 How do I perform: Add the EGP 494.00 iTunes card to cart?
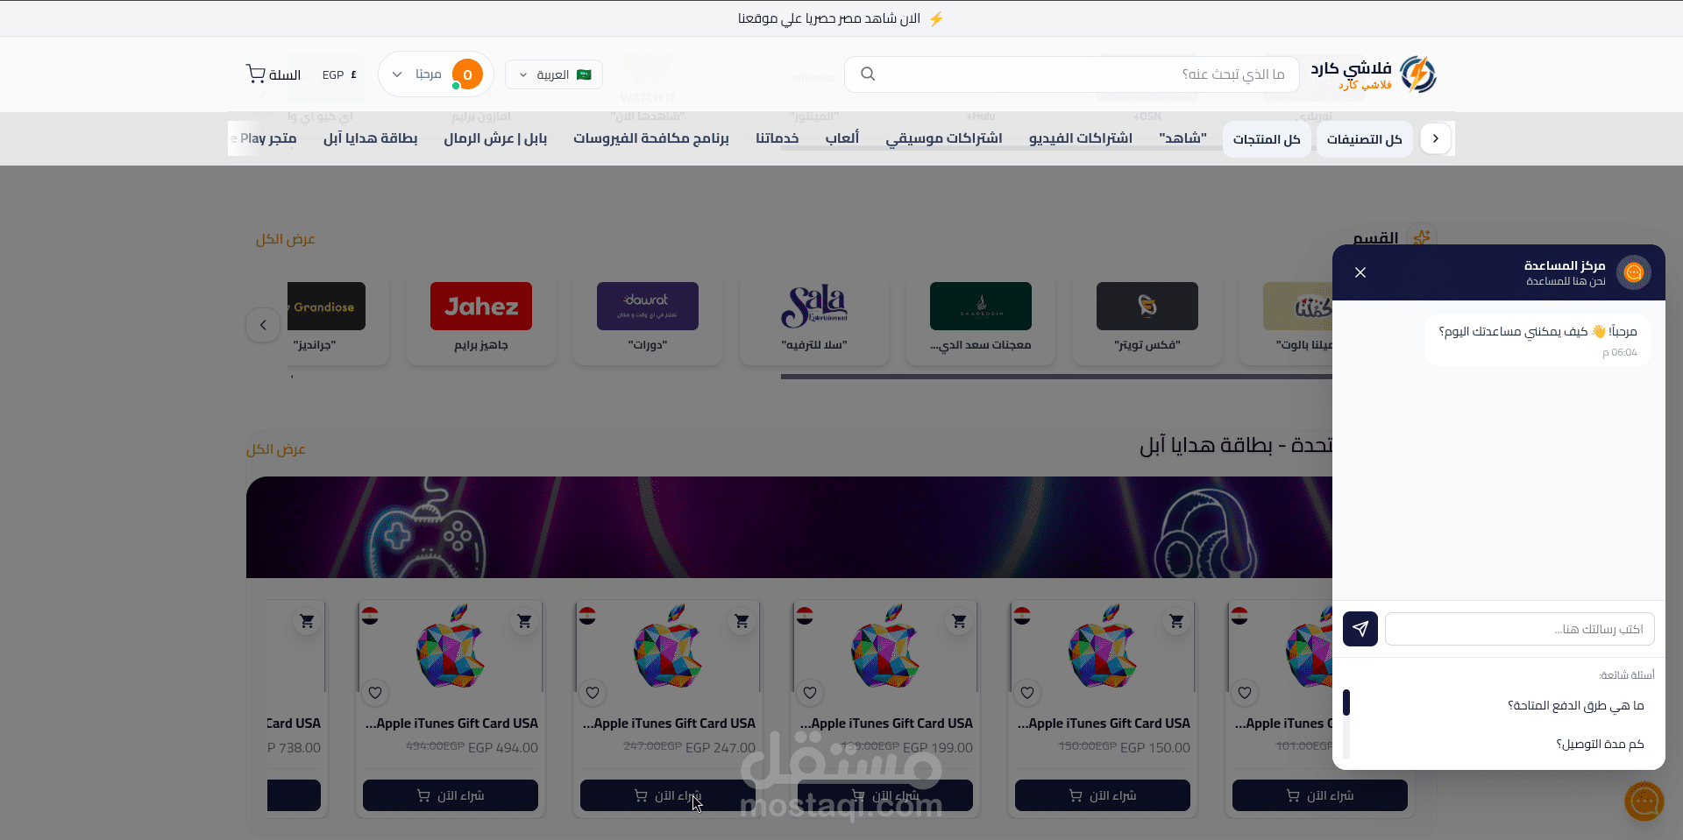point(524,621)
